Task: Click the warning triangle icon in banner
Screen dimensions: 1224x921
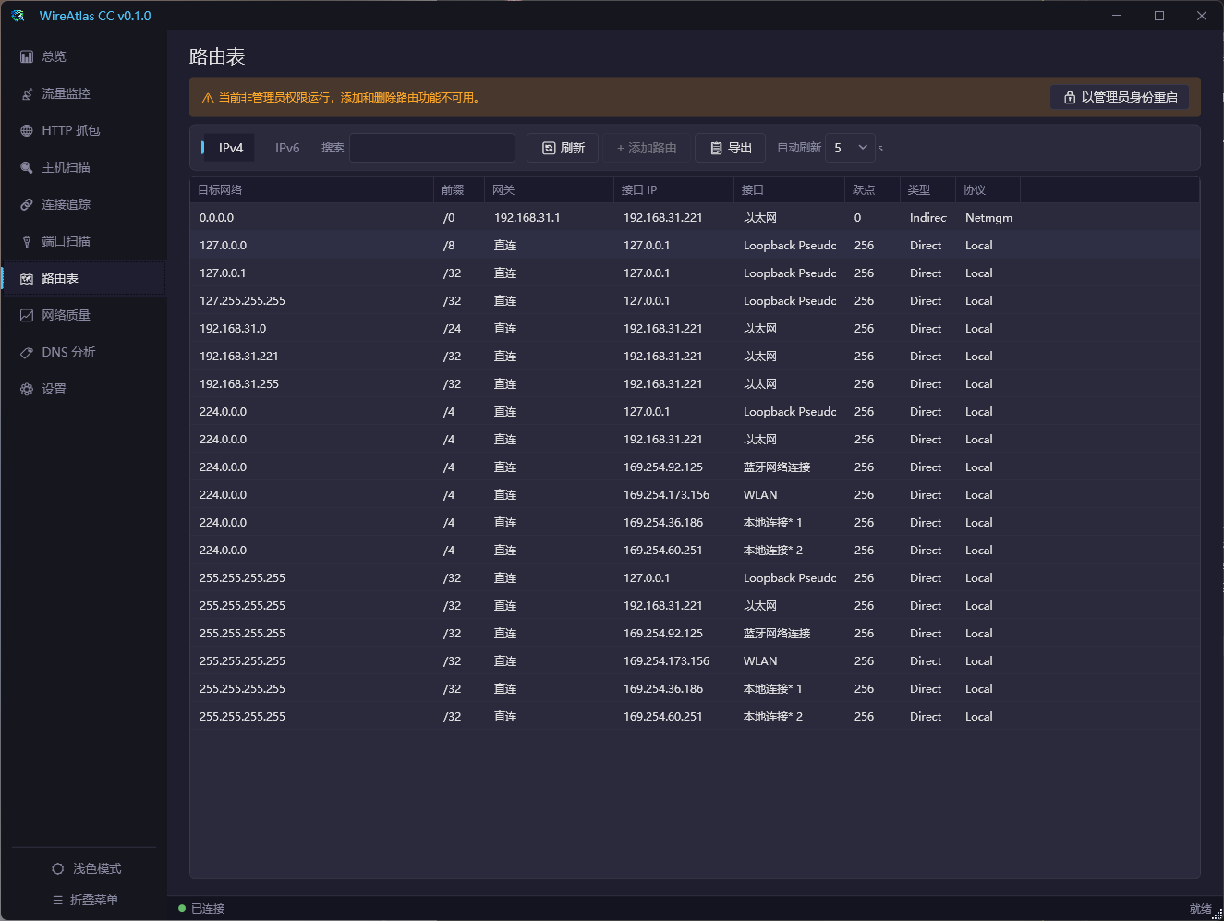Action: point(208,98)
